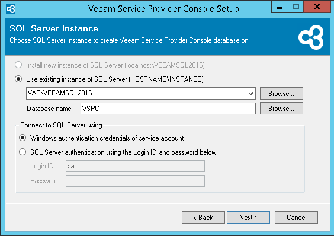The width and height of the screenshot is (334, 236).
Task: Expand the SQL Server instance dropdown arrow
Action: [x=250, y=94]
